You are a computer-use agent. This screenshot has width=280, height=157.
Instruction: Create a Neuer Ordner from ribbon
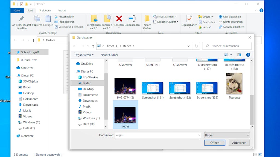click(x=147, y=22)
